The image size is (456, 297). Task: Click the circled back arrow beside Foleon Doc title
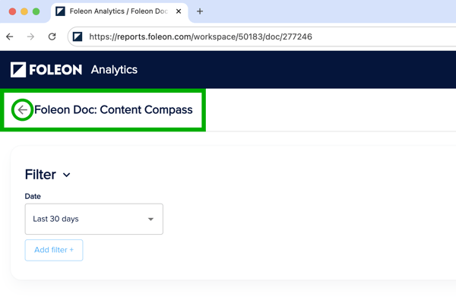pos(22,110)
